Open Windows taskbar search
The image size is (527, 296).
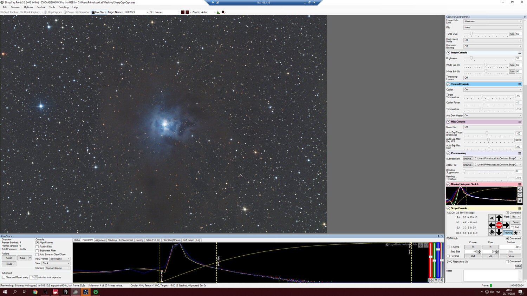pos(15,292)
